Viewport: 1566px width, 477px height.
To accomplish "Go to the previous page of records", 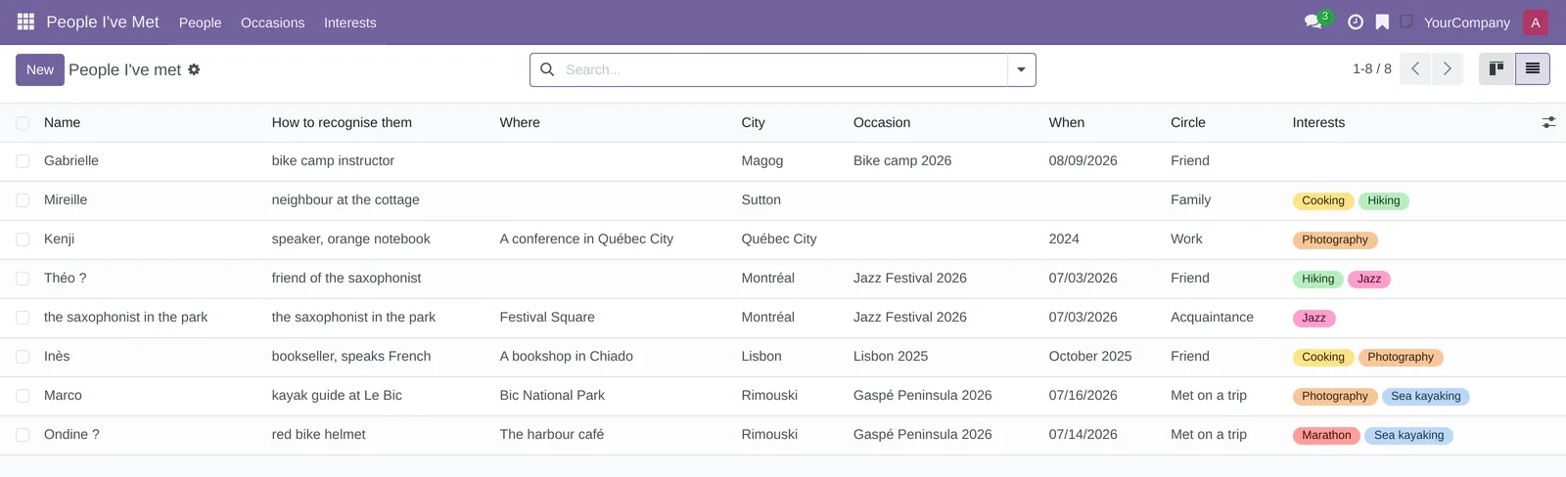I will [x=1415, y=69].
